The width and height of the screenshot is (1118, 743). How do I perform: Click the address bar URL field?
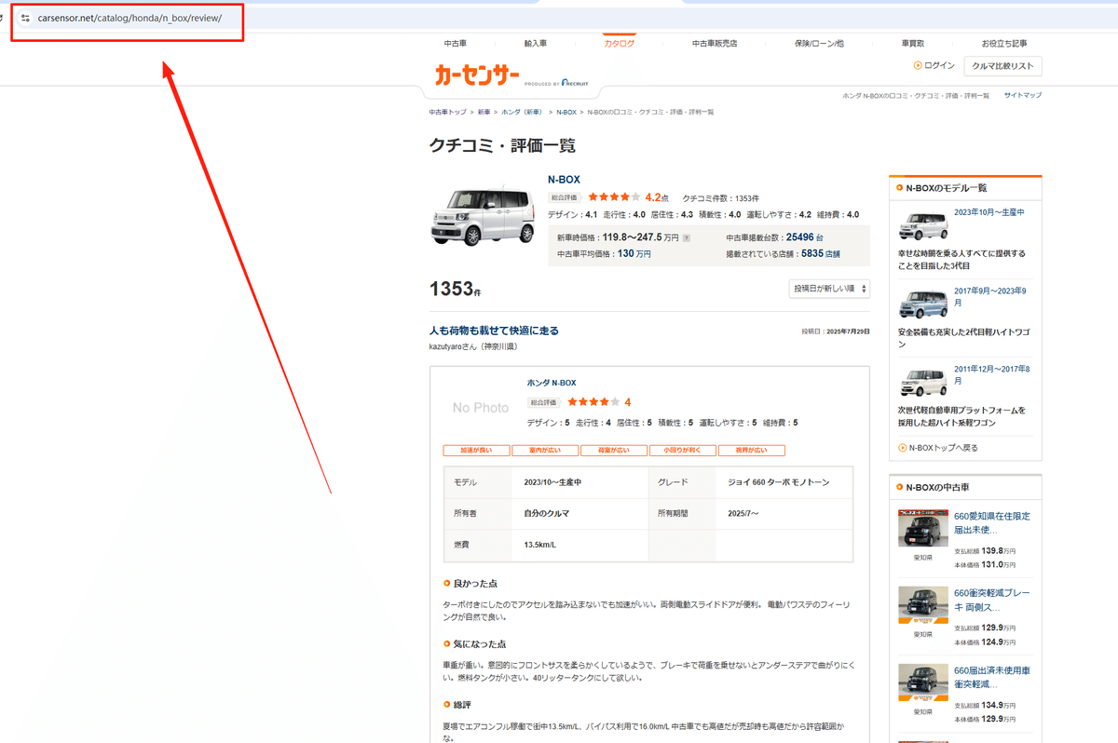[130, 18]
